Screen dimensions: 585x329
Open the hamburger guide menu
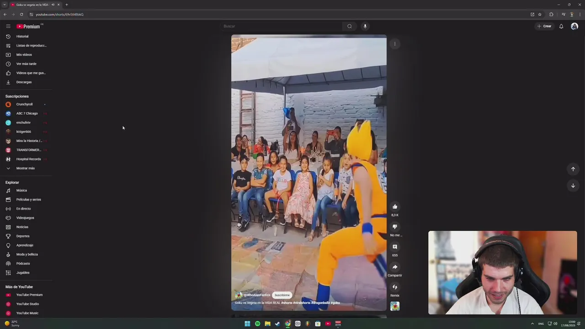click(8, 26)
